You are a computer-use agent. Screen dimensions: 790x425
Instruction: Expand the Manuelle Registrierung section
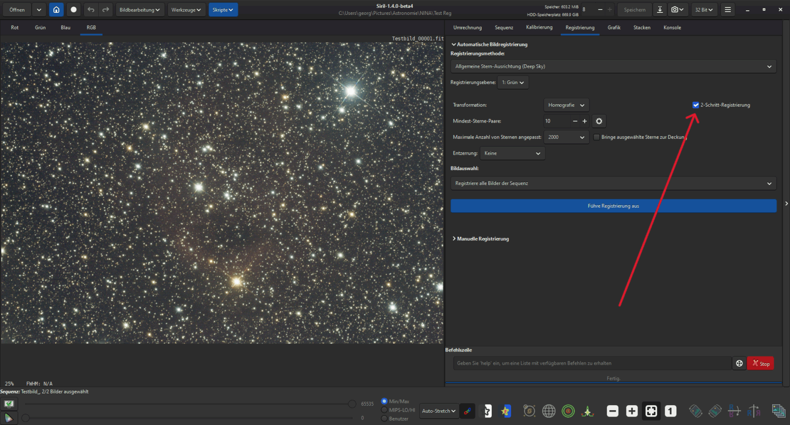[482, 239]
